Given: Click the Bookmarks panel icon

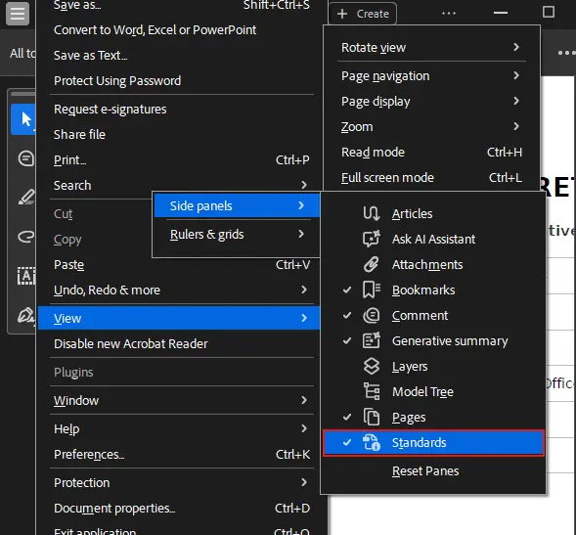Looking at the screenshot, I should click(x=371, y=290).
